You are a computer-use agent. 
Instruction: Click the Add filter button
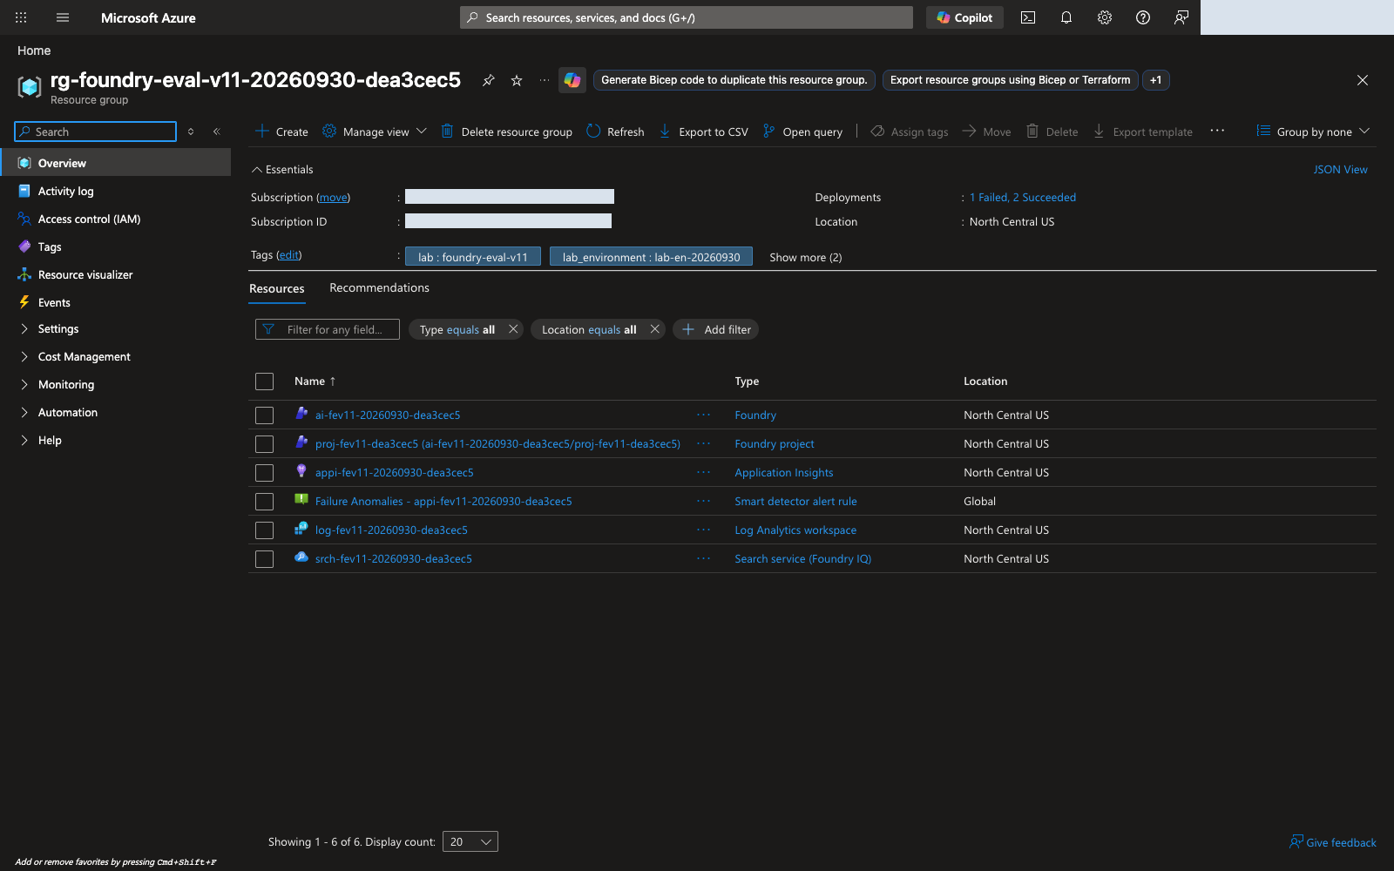tap(715, 329)
